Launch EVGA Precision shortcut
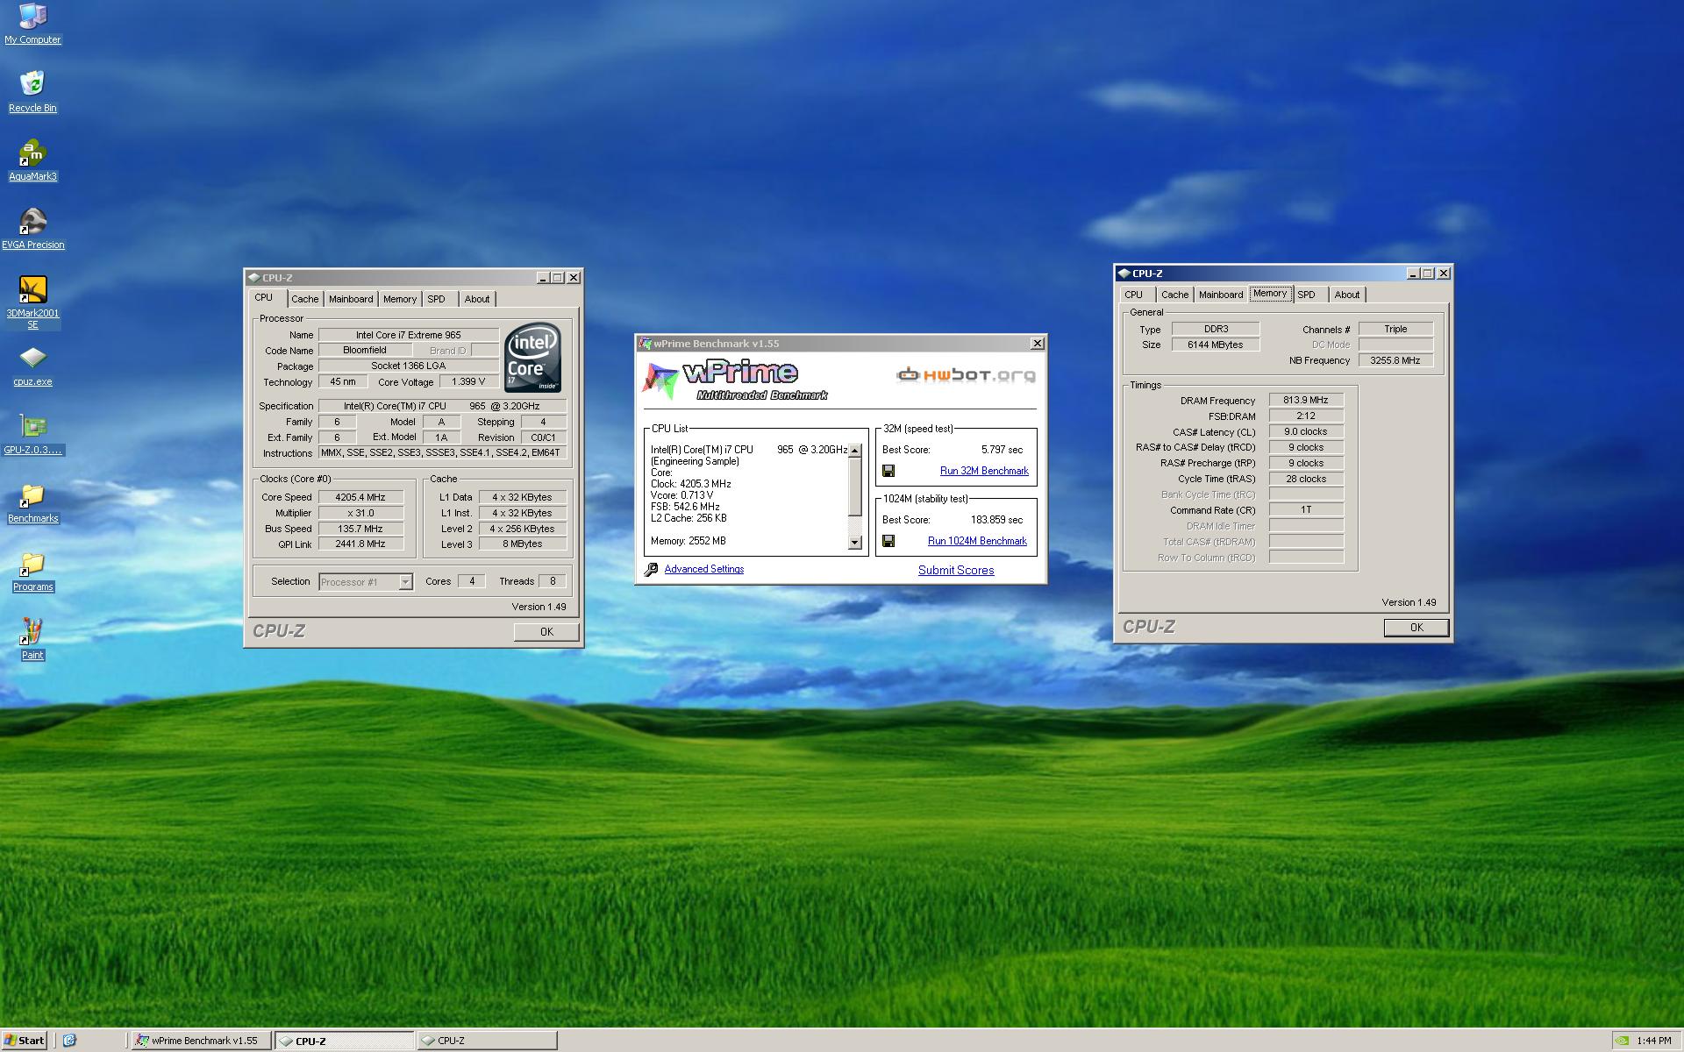The width and height of the screenshot is (1684, 1052). tap(32, 228)
